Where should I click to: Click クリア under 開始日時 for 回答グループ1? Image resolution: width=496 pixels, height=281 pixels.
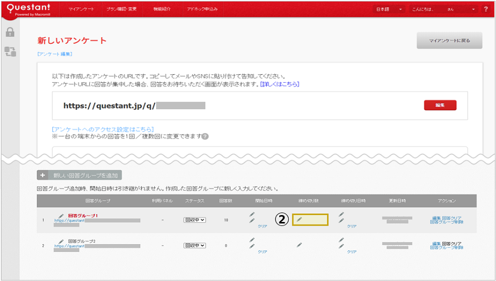click(263, 226)
